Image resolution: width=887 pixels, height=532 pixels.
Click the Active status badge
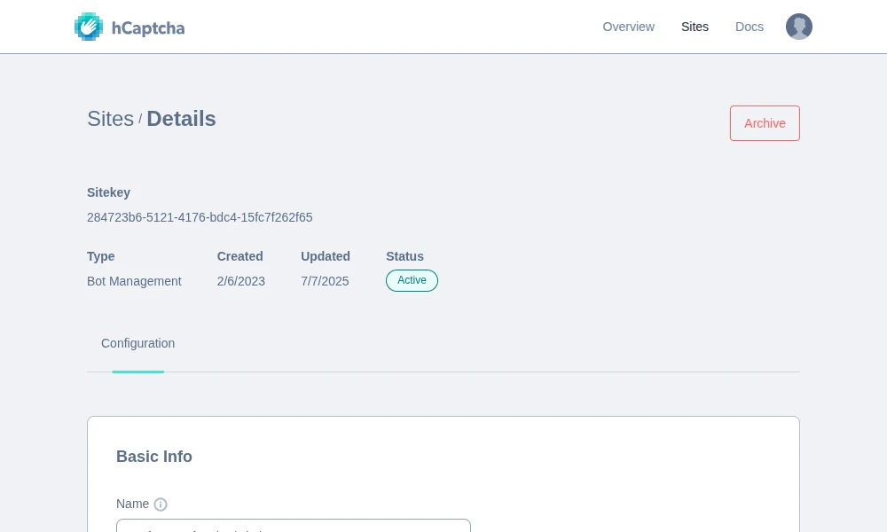[x=412, y=280]
